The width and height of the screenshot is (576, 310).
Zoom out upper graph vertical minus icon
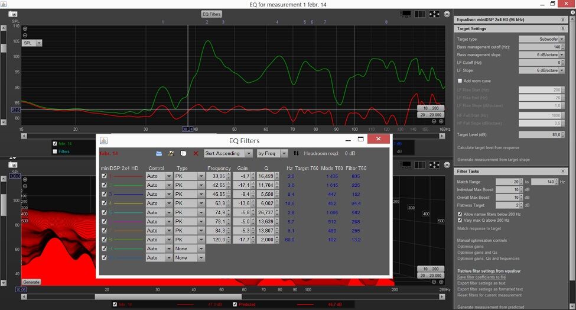click(25, 35)
